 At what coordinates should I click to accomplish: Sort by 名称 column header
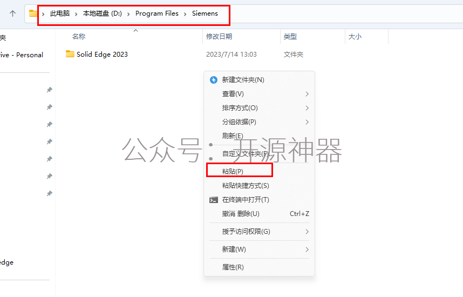79,37
